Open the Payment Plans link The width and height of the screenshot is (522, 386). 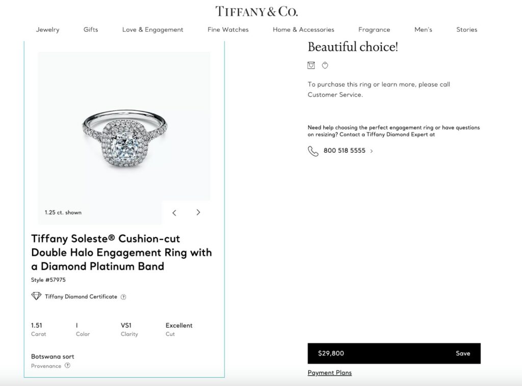click(329, 373)
